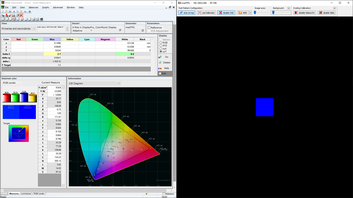Screen dimensions: 353x198
Task: Select the xyY display radio button
Action: pos(161,52)
